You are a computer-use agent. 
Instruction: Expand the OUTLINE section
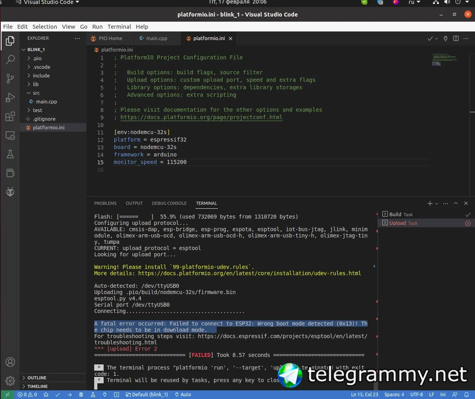tap(37, 377)
